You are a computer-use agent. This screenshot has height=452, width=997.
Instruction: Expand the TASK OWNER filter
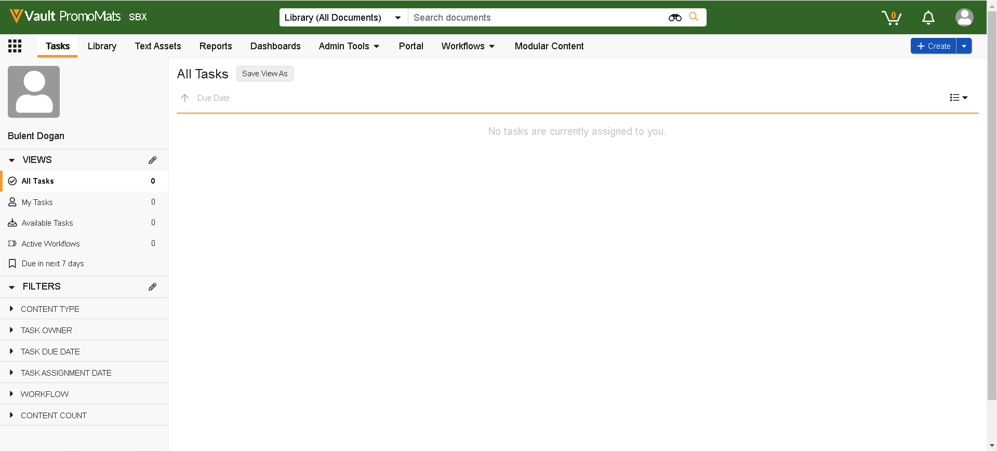[11, 330]
